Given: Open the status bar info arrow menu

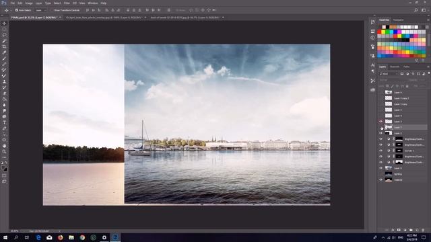Looking at the screenshot, I should (60, 231).
